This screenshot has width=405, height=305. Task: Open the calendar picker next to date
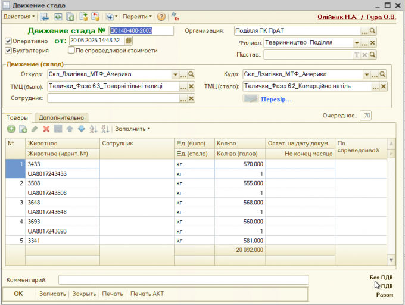point(129,41)
